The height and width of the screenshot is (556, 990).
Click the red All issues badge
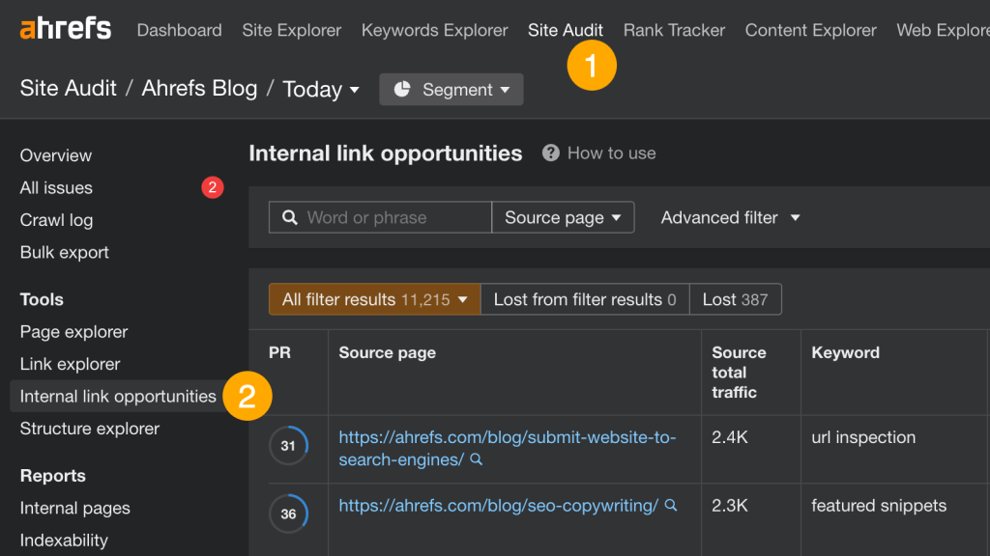coord(212,187)
